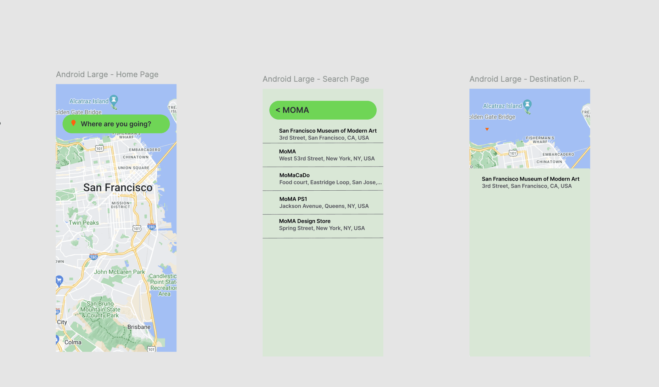Viewport: 659px width, 387px height.
Task: Click the Interstate 280 shield near Mission District
Action: point(152,227)
